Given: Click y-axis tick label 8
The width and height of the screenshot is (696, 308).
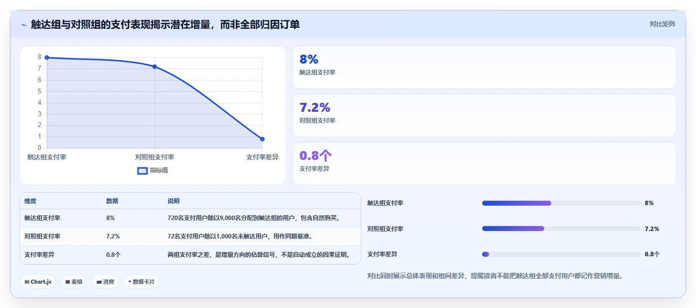Looking at the screenshot, I should (39, 57).
